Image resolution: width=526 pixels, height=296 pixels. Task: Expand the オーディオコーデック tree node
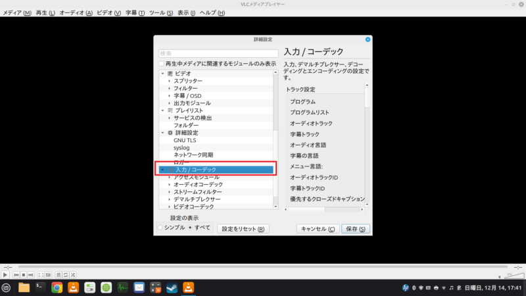[169, 185]
